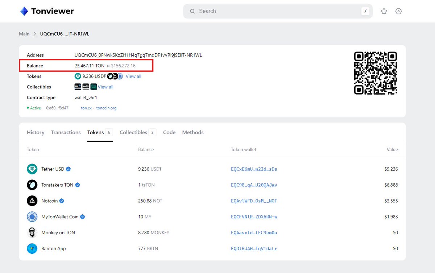
Task: Switch to History tab
Action: tap(36, 132)
